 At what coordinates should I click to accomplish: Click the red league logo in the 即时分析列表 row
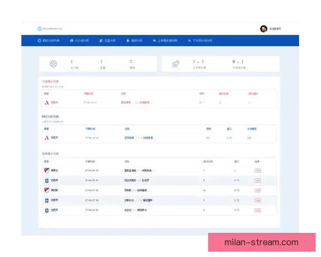(47, 138)
